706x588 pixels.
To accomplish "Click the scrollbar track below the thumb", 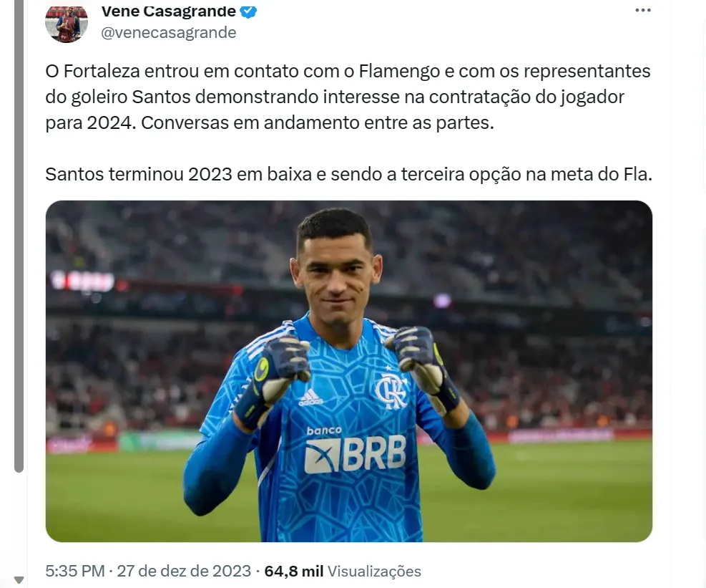I will (19, 523).
